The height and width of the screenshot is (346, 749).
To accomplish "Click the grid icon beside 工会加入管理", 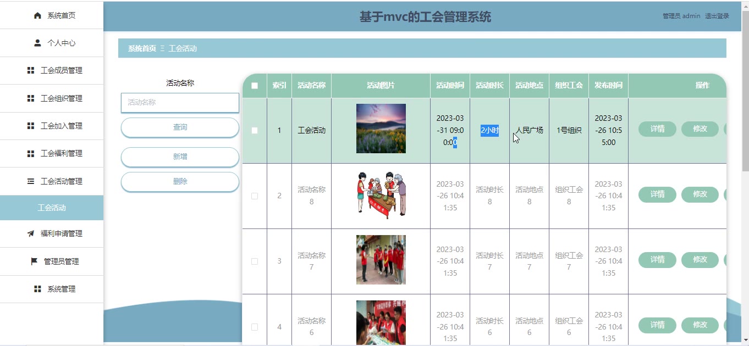I will coord(31,126).
